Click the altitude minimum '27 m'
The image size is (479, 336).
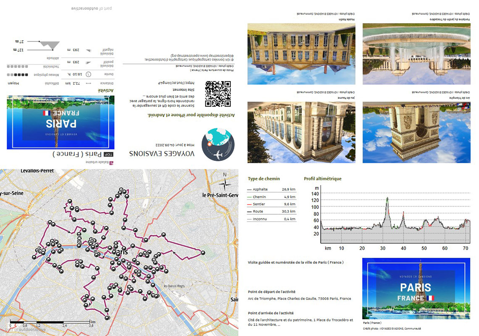20,41
